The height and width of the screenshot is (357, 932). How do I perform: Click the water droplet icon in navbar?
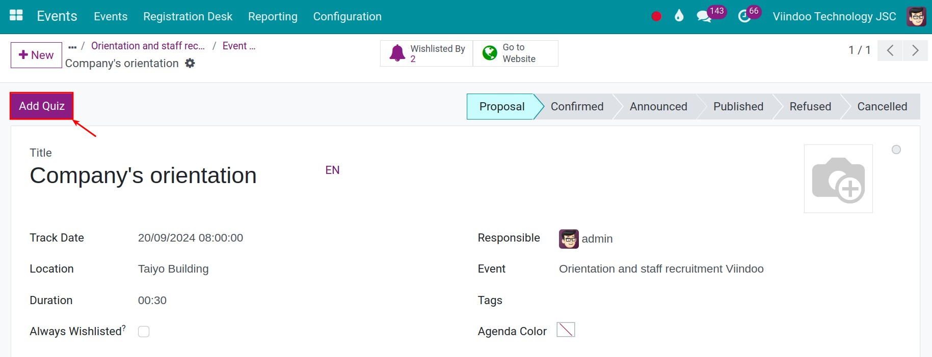679,16
